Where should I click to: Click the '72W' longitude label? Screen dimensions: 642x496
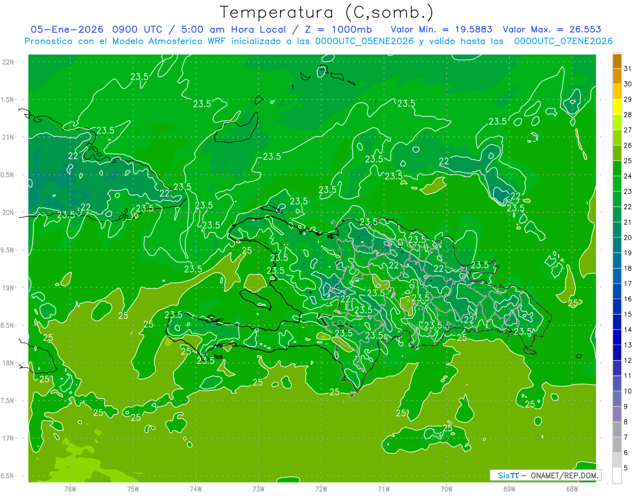point(321,489)
